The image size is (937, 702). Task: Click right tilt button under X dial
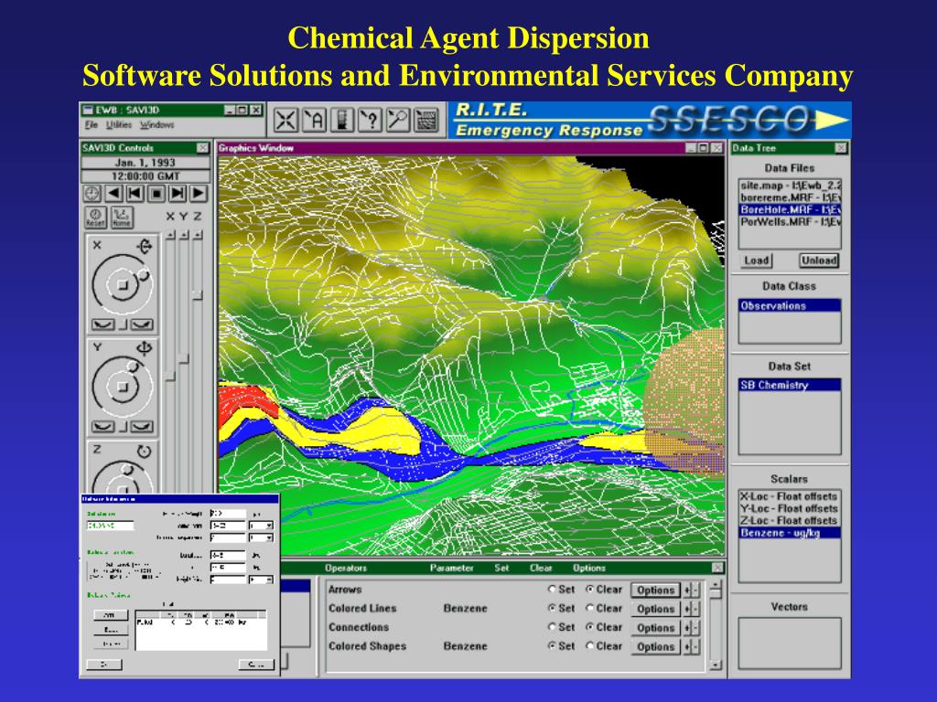pyautogui.click(x=142, y=324)
